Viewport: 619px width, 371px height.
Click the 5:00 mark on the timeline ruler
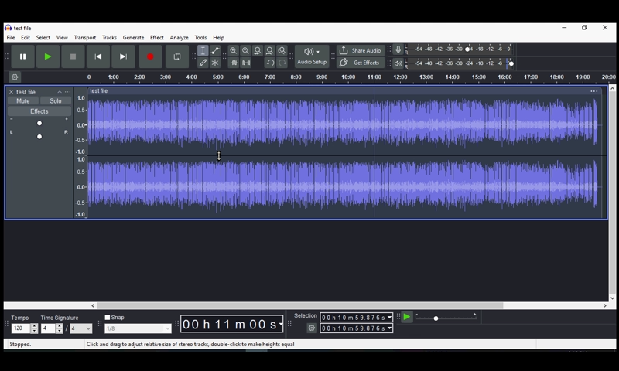click(x=218, y=77)
